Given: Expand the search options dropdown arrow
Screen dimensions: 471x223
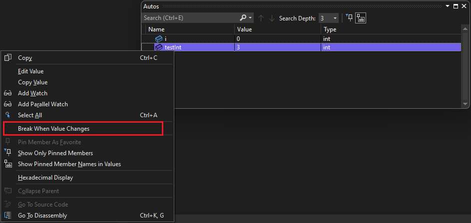Looking at the screenshot, I should click(x=250, y=18).
